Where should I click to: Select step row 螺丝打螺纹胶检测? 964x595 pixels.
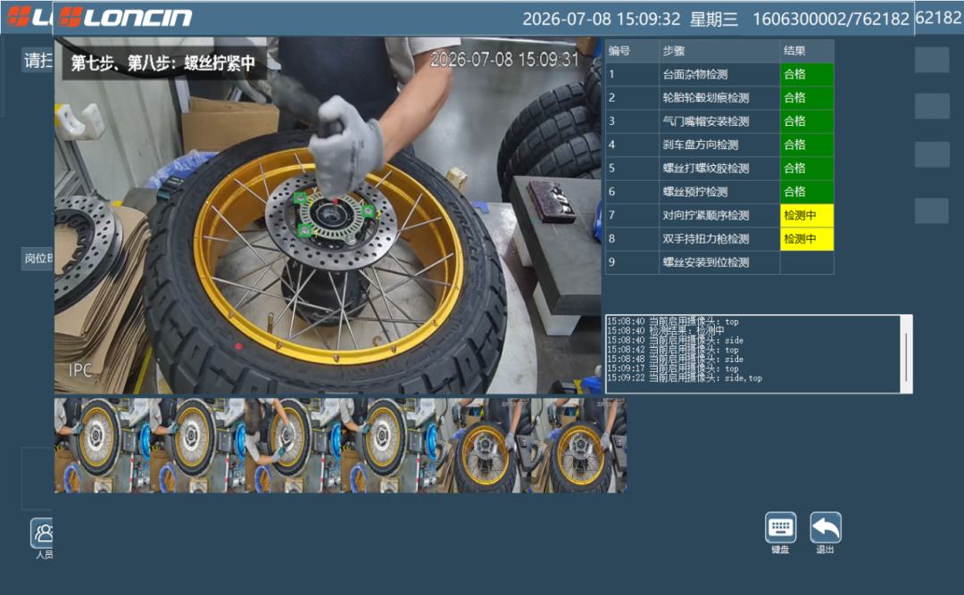[x=719, y=169]
